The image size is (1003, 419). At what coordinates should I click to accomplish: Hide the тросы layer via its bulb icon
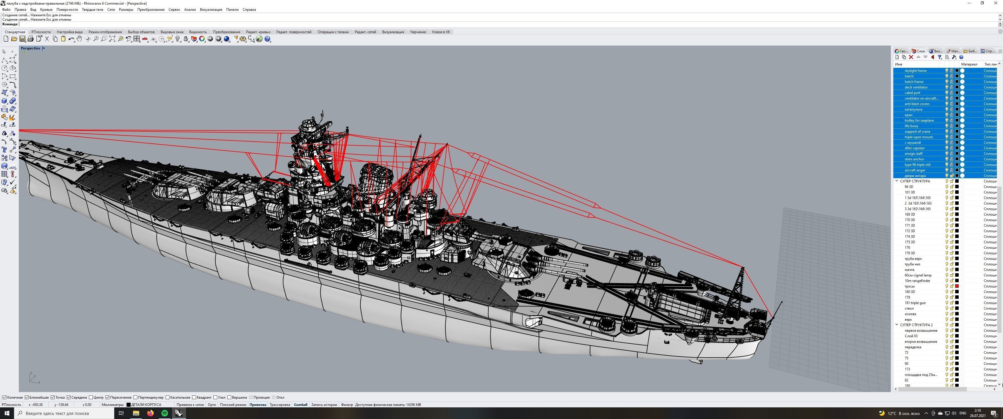click(947, 286)
